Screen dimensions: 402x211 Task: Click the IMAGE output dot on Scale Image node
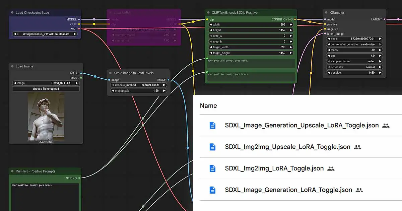click(x=169, y=80)
